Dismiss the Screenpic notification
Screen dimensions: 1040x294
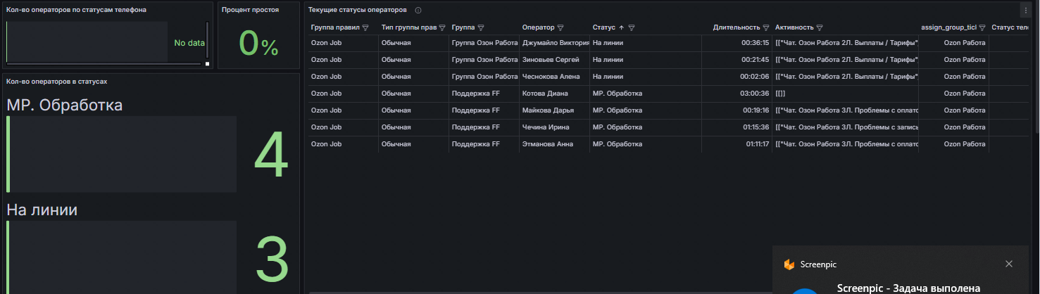pos(1008,264)
